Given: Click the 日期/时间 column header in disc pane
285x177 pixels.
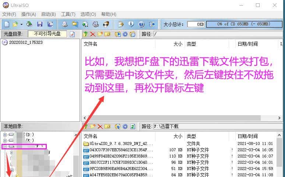Looking at the screenshot, I should click(256, 44).
